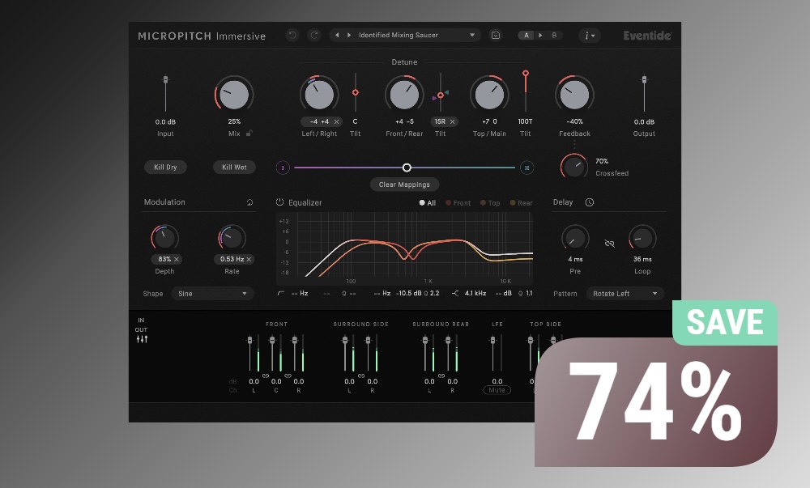The image size is (810, 488).
Task: Click the save preset icon
Action: tap(496, 35)
